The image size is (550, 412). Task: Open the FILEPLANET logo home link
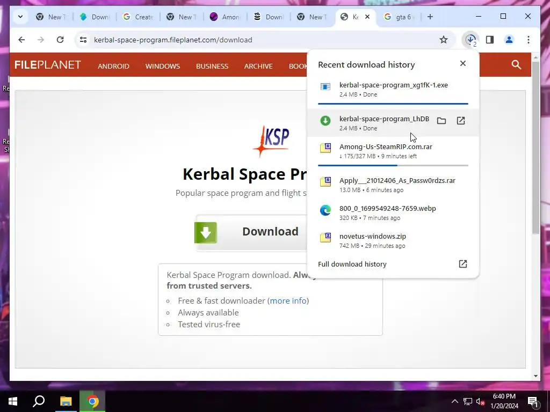(48, 65)
